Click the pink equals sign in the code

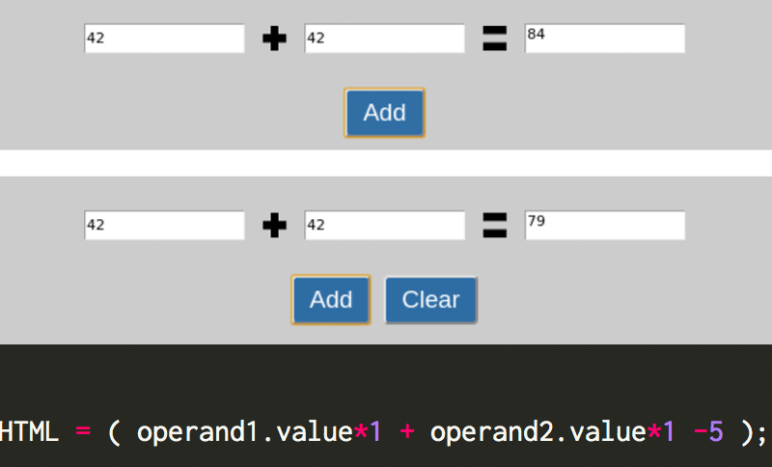point(83,432)
